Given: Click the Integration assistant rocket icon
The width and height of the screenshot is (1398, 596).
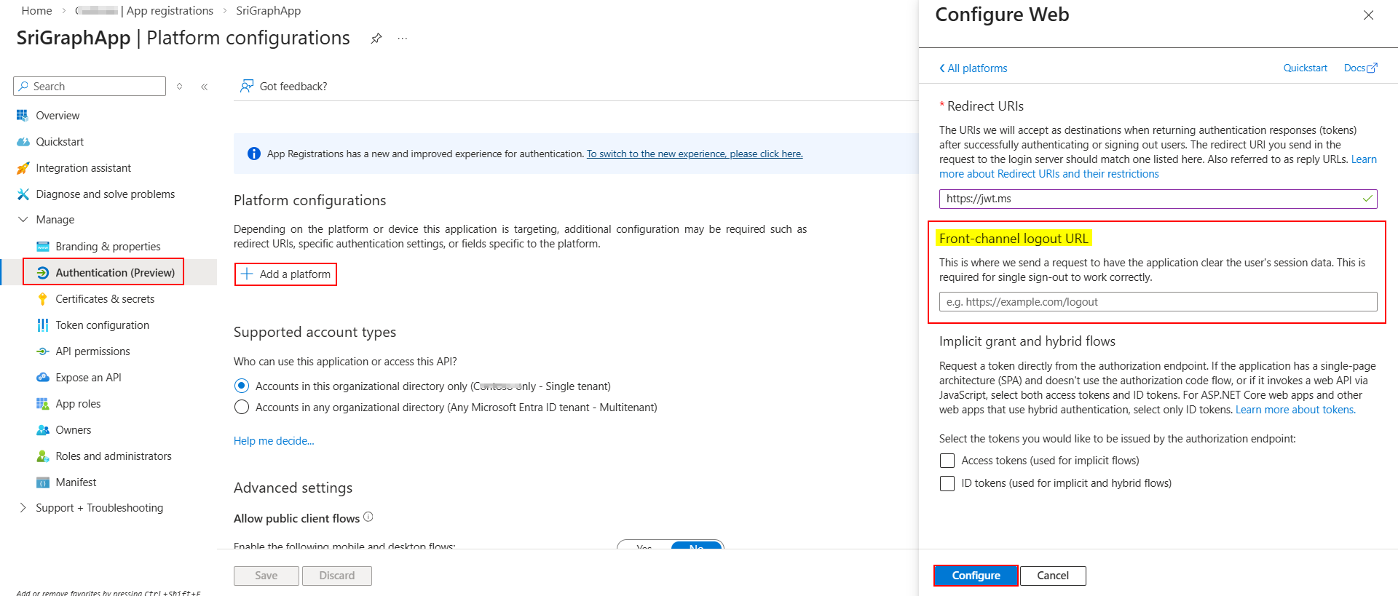Looking at the screenshot, I should [x=23, y=168].
